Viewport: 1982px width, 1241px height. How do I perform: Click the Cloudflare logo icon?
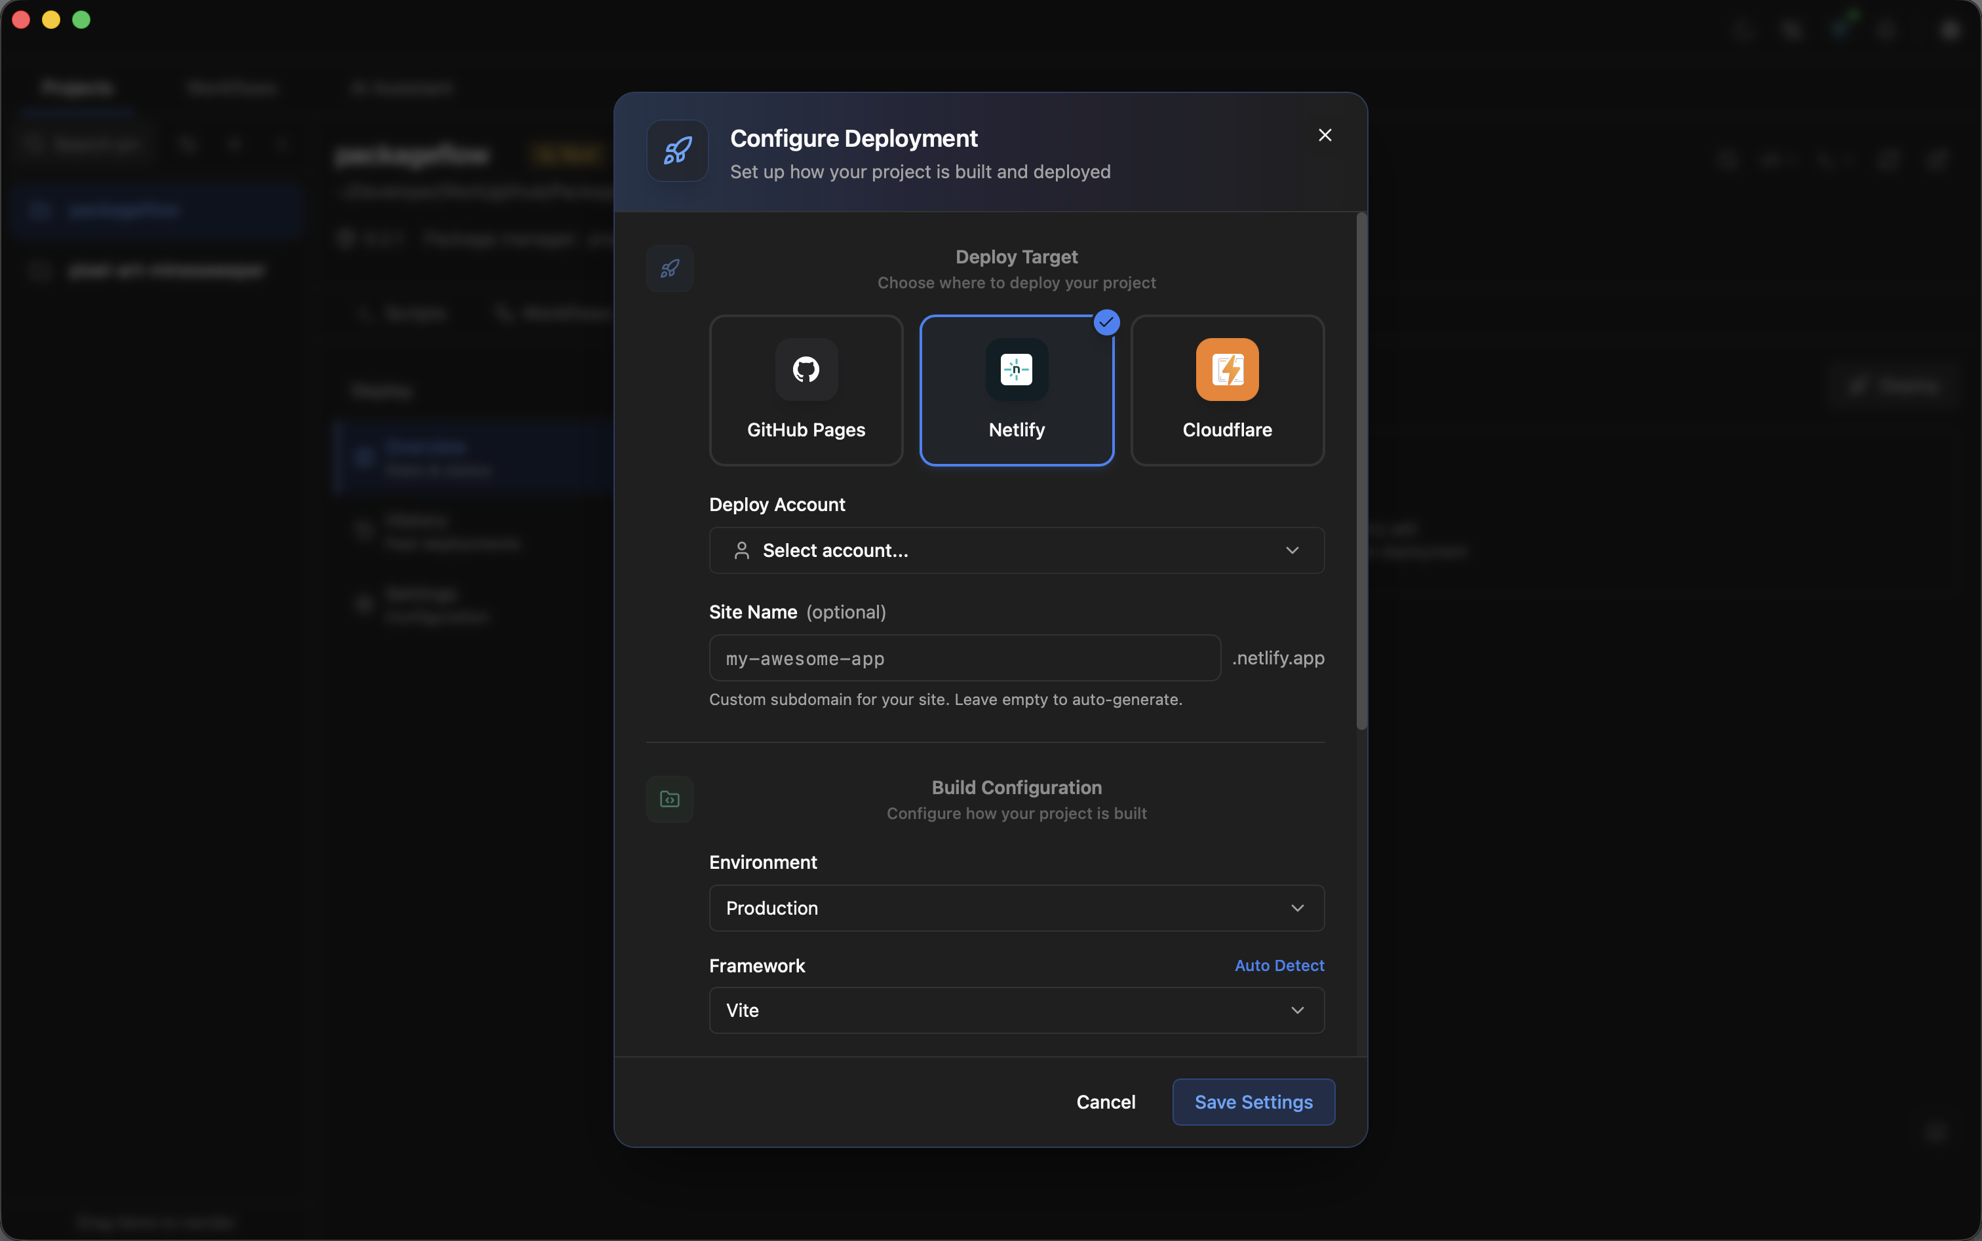click(x=1227, y=370)
